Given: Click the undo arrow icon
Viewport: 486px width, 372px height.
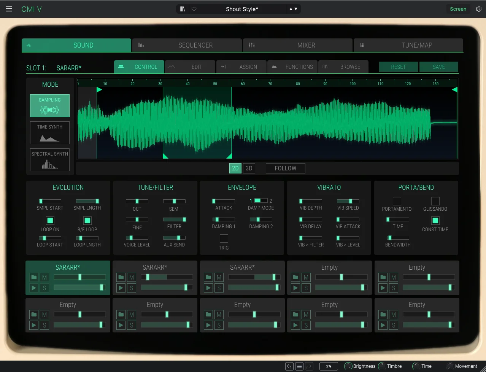Looking at the screenshot, I should (289, 366).
